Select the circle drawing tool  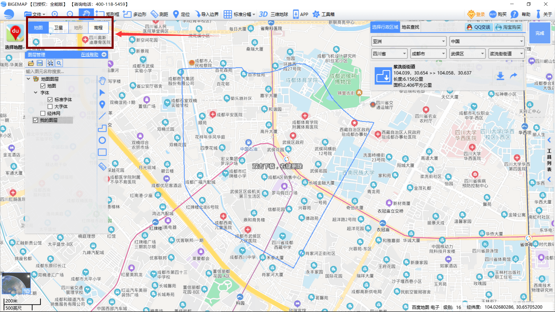(102, 140)
